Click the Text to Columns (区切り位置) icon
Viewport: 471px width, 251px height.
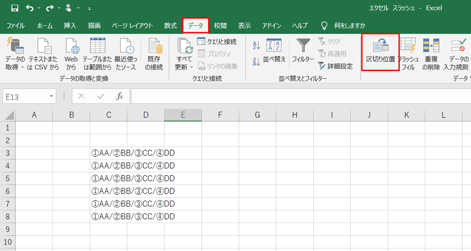380,48
